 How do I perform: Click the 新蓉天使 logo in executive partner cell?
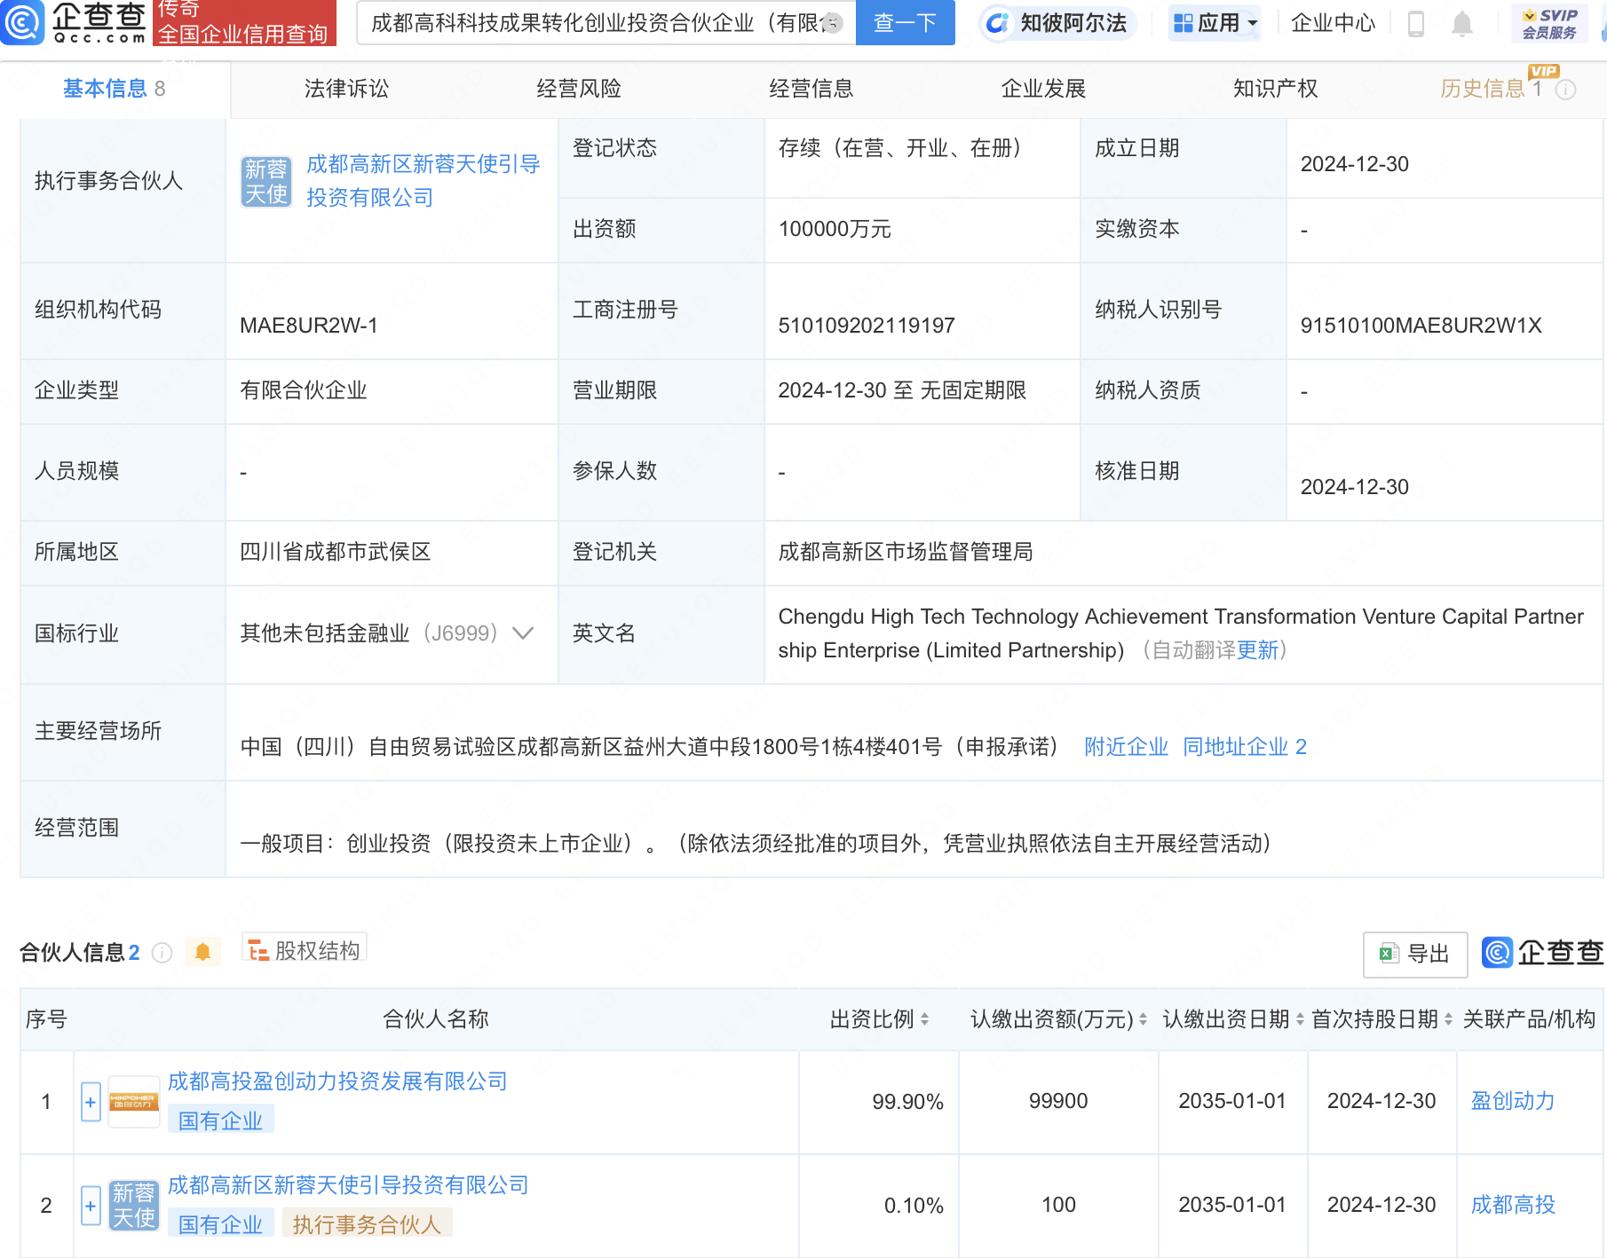pyautogui.click(x=266, y=181)
